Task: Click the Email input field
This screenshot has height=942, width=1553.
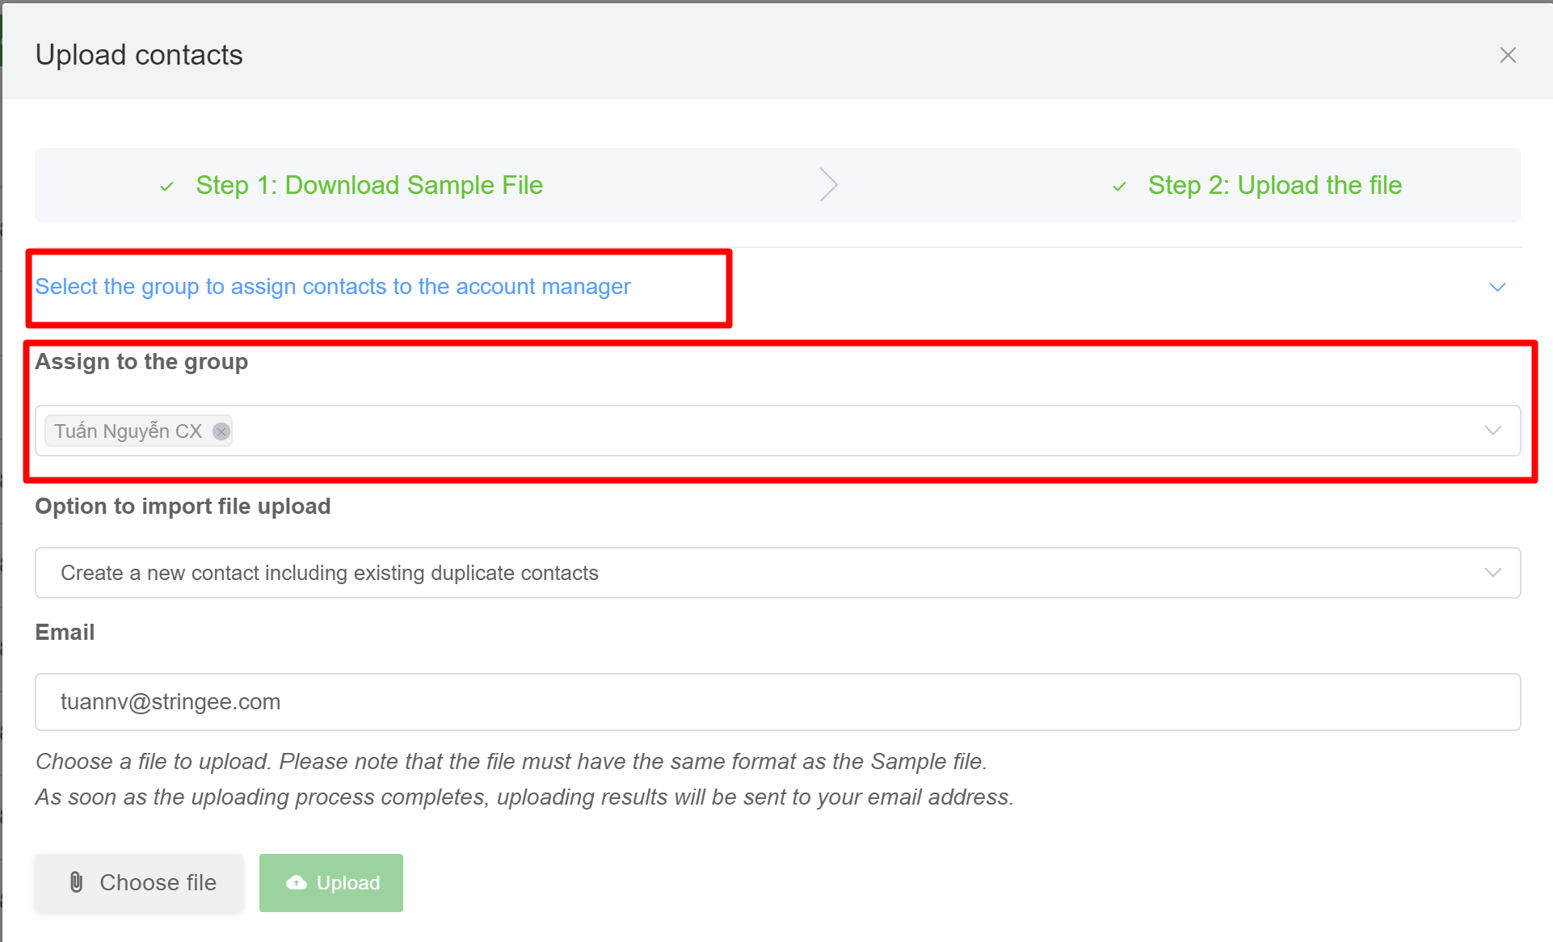Action: click(x=776, y=702)
